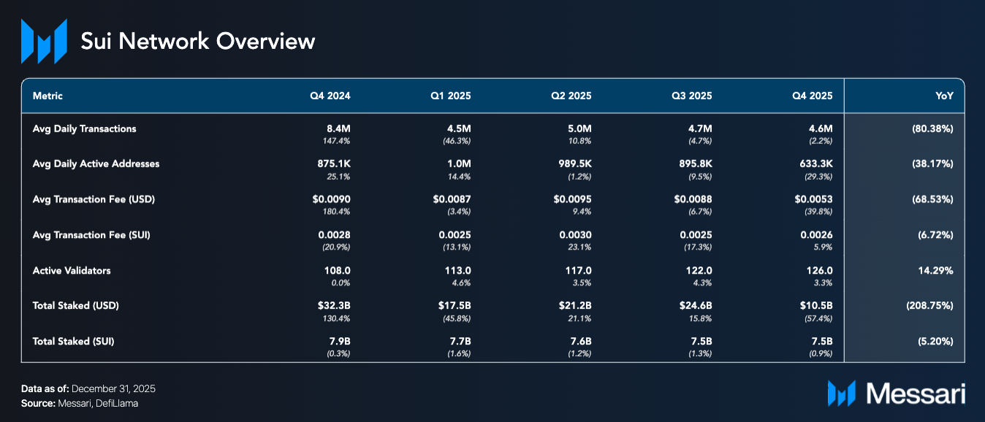Click the 989.5K active addresses value
Image resolution: width=985 pixels, height=422 pixels.
click(x=574, y=164)
